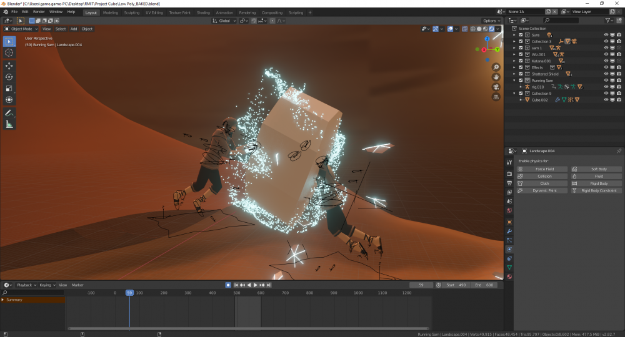625x337 pixels.
Task: Activate the Move tool
Action: click(x=9, y=66)
